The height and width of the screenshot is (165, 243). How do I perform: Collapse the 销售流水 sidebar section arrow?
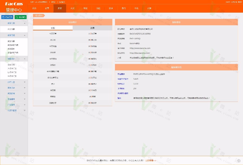[25, 58]
